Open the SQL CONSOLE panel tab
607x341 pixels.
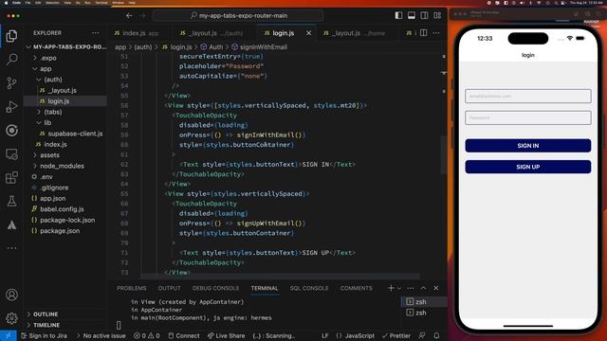(309, 288)
